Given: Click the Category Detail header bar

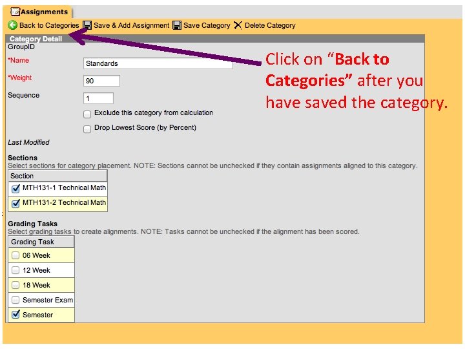Looking at the screenshot, I should 215,39.
